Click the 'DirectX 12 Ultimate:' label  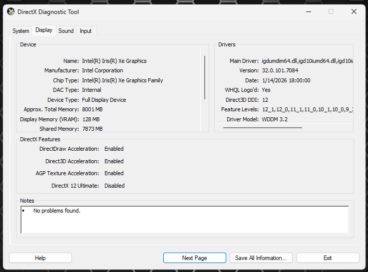pyautogui.click(x=75, y=186)
